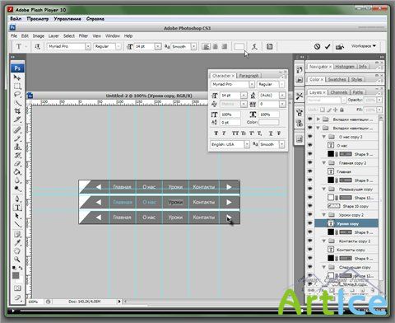Switch to the Paragraph tab

[x=249, y=76]
